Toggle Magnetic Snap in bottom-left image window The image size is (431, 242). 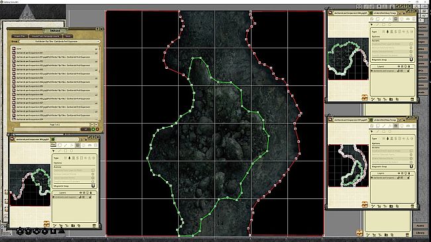coord(93,186)
